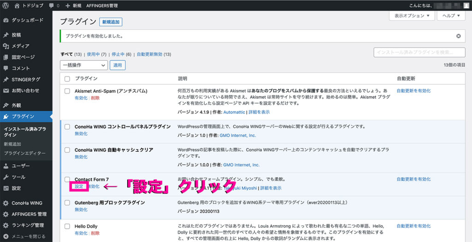Image resolution: width=472 pixels, height=242 pixels.
Task: Open 新規追加 in the plugins submenu
Action: pos(12,144)
